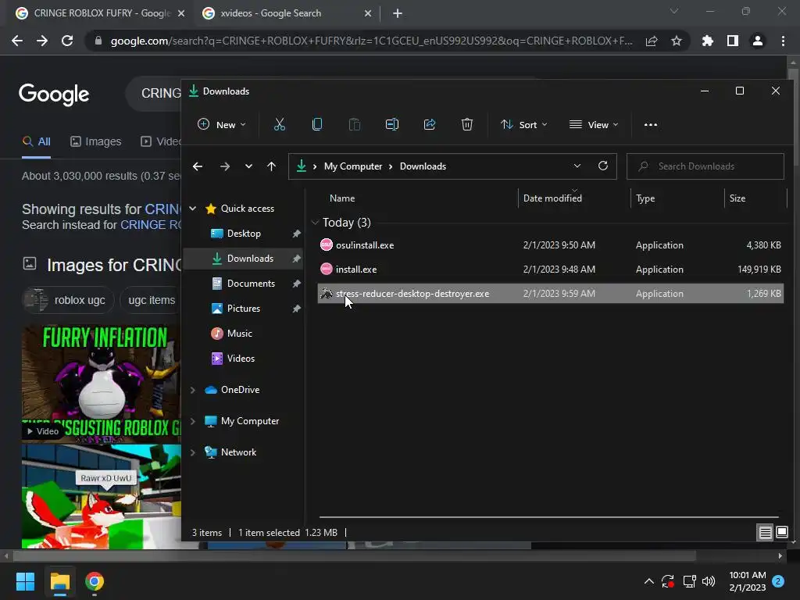Open the Chrome side panel icon
The width and height of the screenshot is (800, 600).
pyautogui.click(x=733, y=41)
